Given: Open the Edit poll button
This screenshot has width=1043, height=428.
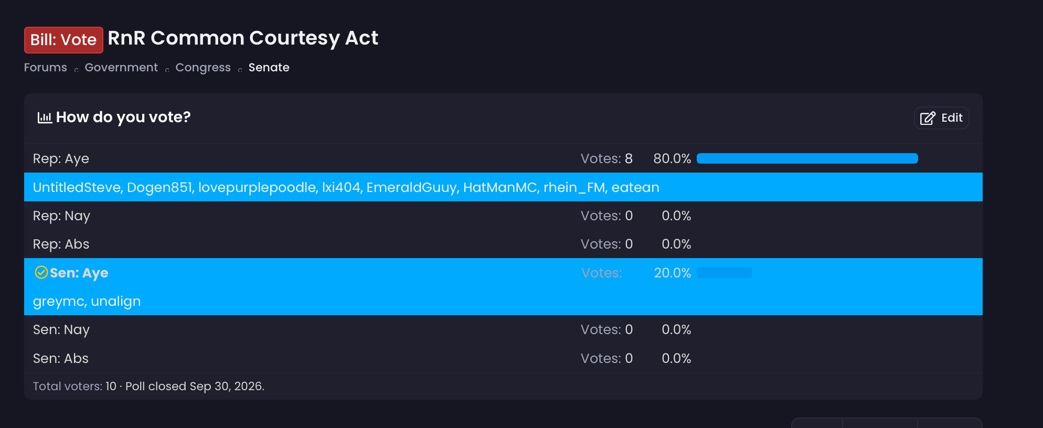Looking at the screenshot, I should pyautogui.click(x=941, y=118).
